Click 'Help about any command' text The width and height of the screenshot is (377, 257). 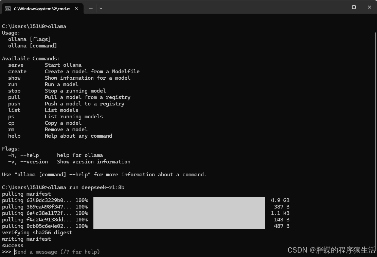pyautogui.click(x=78, y=136)
